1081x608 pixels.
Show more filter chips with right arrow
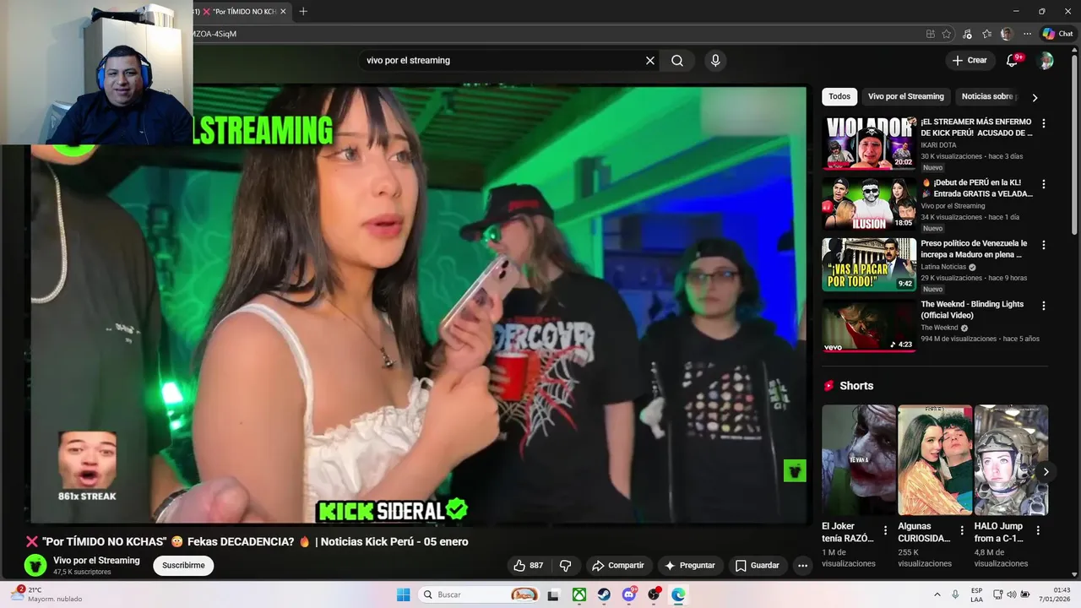[x=1035, y=97]
